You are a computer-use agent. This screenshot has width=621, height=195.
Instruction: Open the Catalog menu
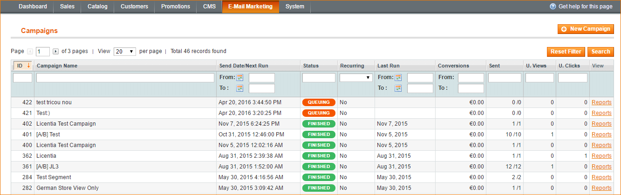tap(97, 7)
